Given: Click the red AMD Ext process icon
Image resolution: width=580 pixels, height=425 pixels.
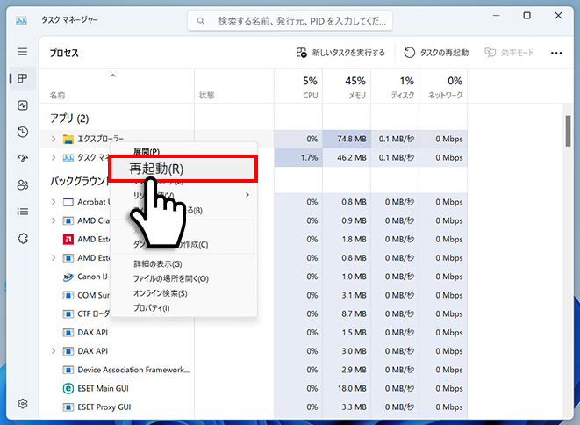Looking at the screenshot, I should [68, 240].
